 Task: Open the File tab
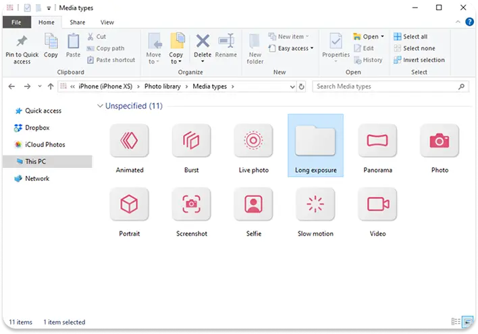pos(16,22)
